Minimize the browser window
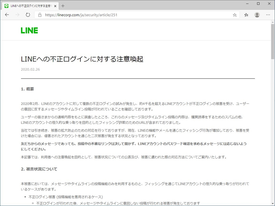 click(247, 4)
